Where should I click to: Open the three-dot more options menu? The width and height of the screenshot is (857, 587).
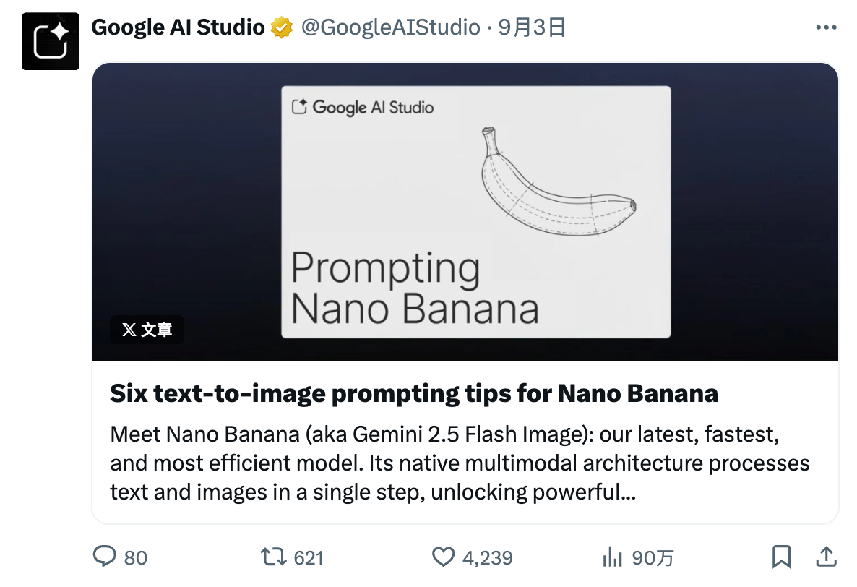[x=825, y=27]
